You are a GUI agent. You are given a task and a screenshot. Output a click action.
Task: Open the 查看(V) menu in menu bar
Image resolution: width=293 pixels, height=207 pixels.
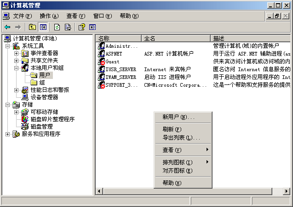[76, 16]
